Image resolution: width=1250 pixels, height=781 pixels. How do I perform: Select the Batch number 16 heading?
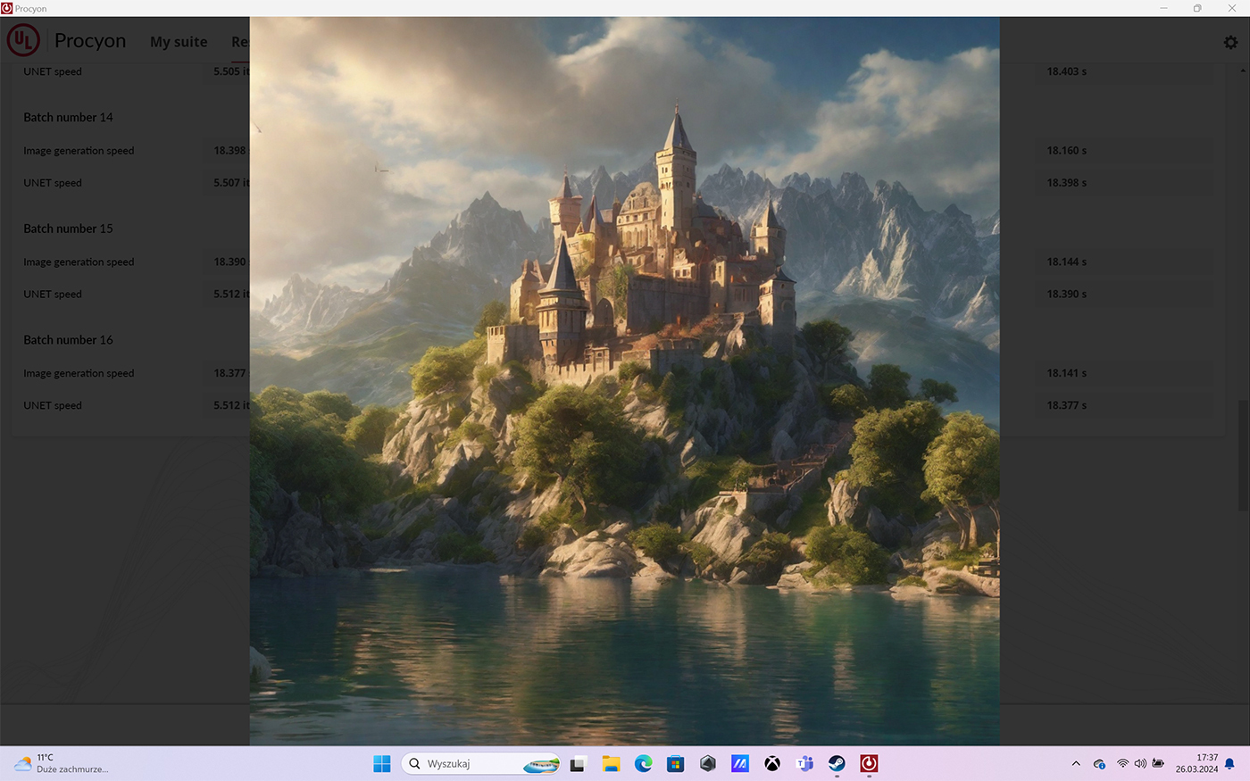tap(68, 340)
